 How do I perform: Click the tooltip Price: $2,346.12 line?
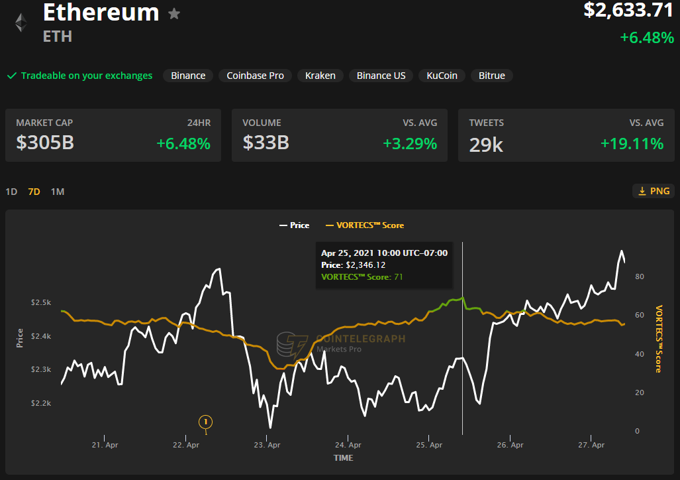[353, 265]
